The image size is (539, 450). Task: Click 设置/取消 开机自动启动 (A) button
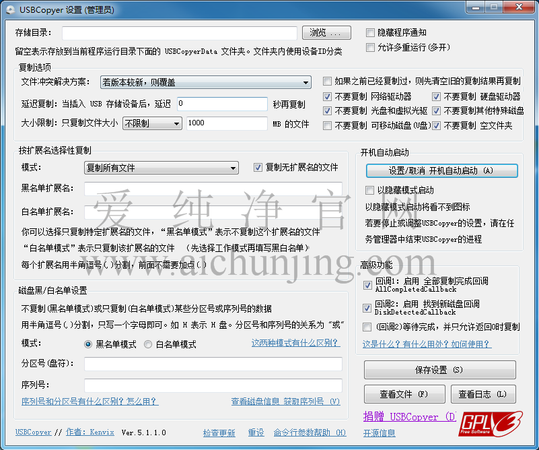(x=441, y=171)
